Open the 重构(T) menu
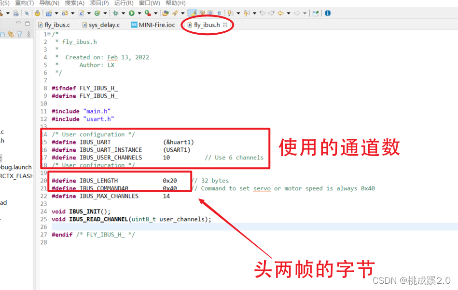 click(x=24, y=3)
